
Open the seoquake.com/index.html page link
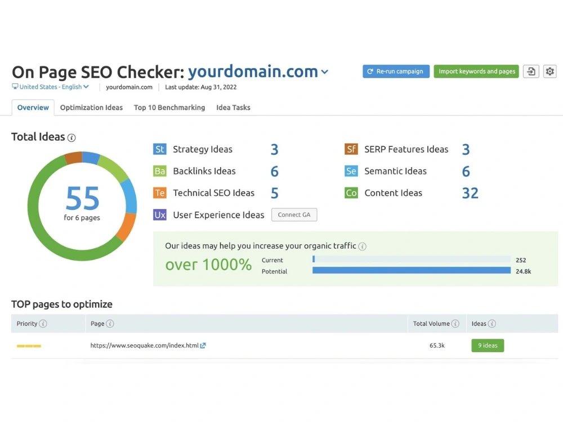tap(144, 345)
